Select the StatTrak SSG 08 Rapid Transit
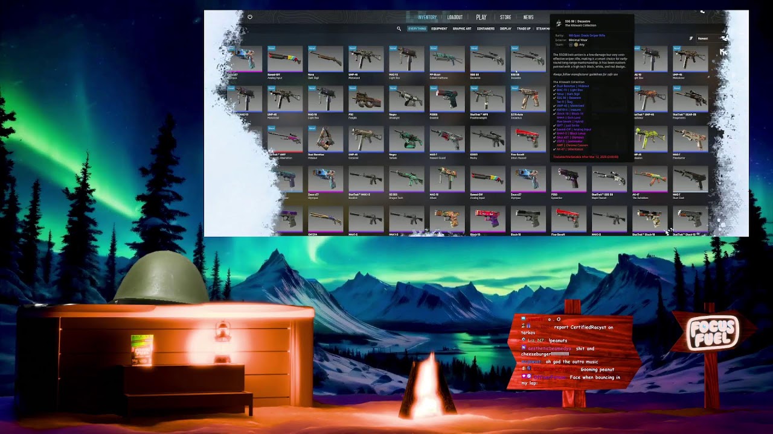This screenshot has height=434, width=773. 609,182
